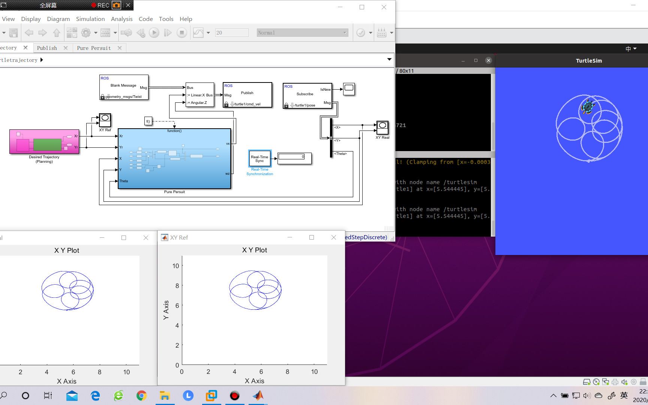Run the simulation with Play button
Screen dimensions: 648x405
point(154,33)
